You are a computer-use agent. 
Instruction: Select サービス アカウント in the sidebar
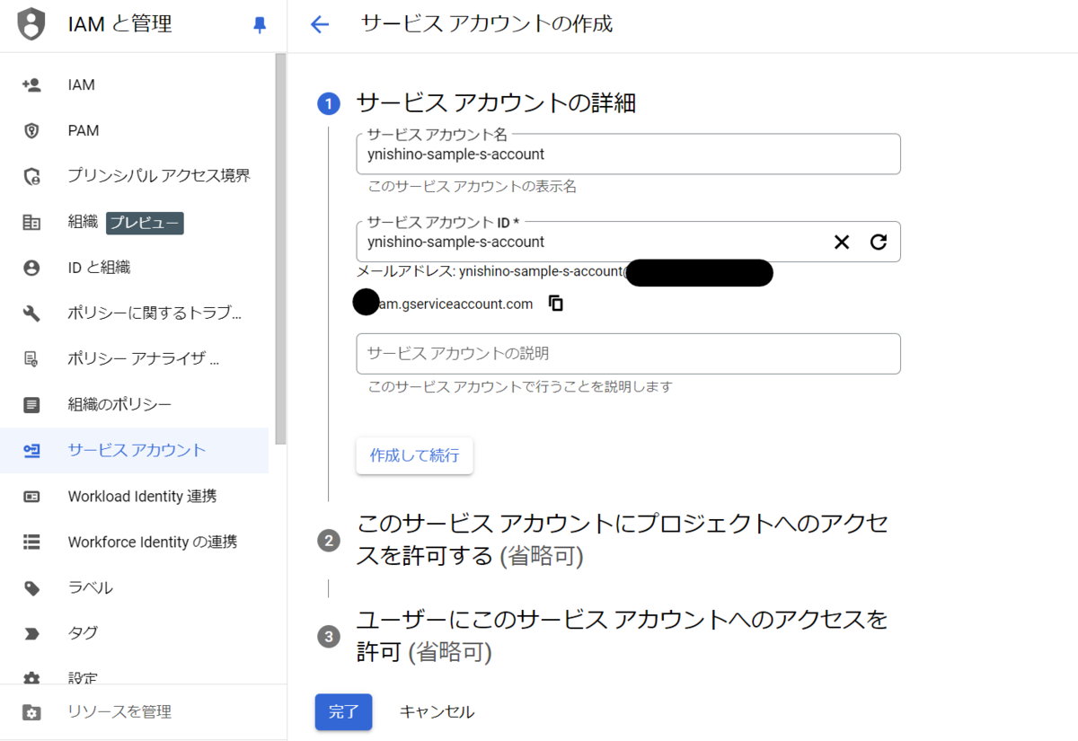point(135,451)
